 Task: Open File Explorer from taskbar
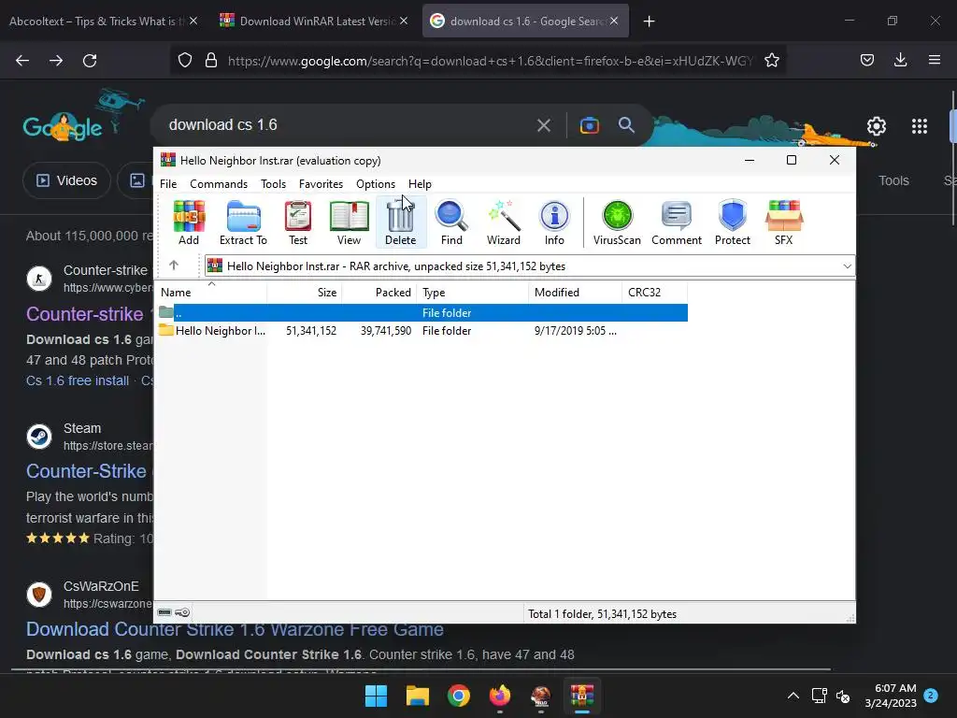pyautogui.click(x=418, y=696)
